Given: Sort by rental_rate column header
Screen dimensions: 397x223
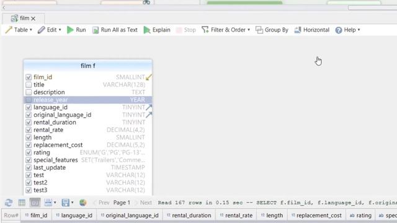Looking at the screenshot, I should click(x=236, y=216).
